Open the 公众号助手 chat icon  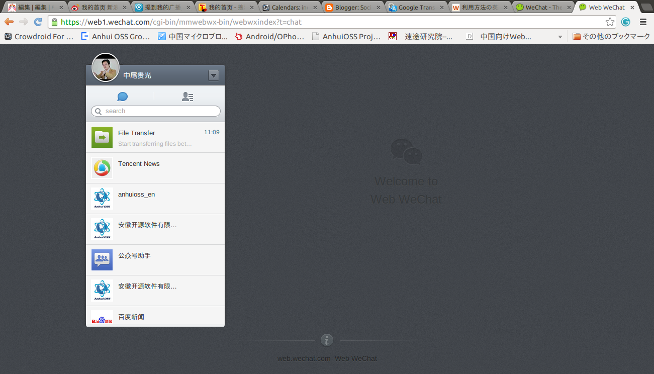click(102, 259)
